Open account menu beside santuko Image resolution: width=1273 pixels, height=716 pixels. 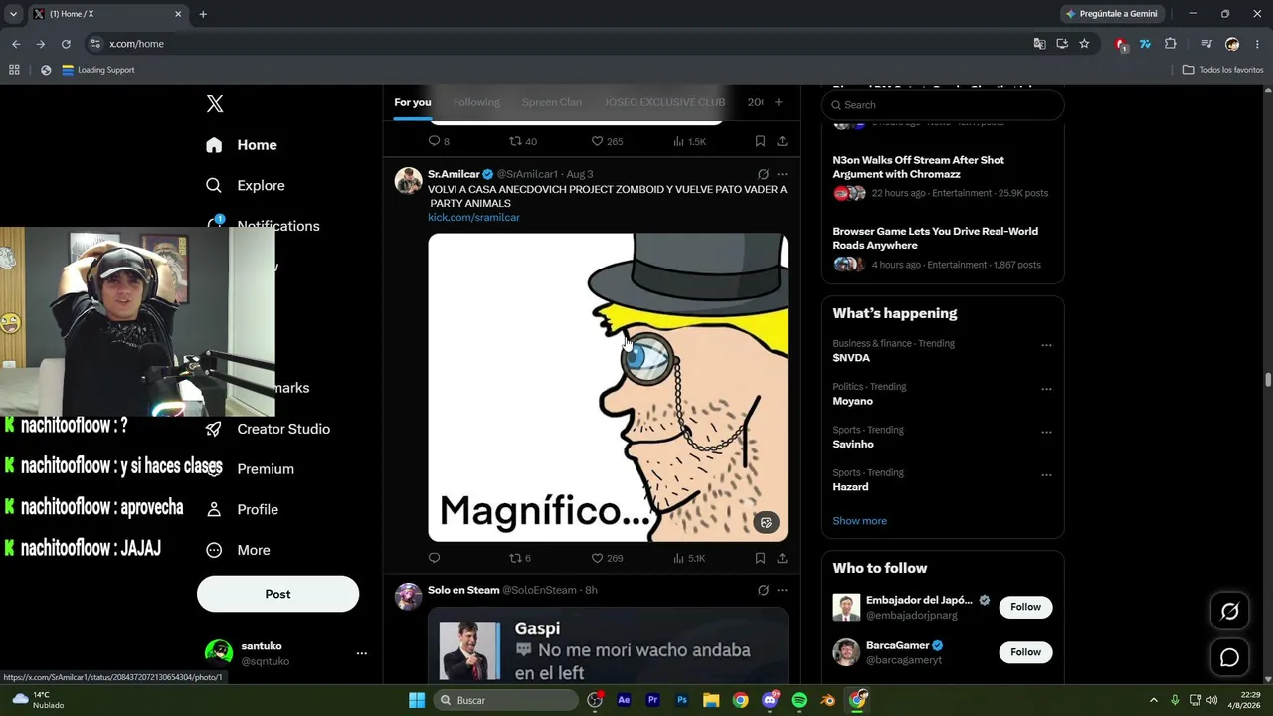[362, 653]
